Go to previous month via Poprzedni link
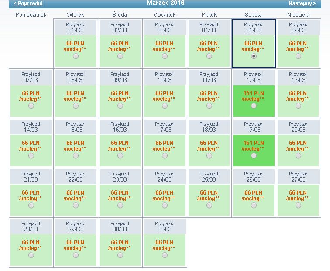The image size is (330, 271). 28,3
